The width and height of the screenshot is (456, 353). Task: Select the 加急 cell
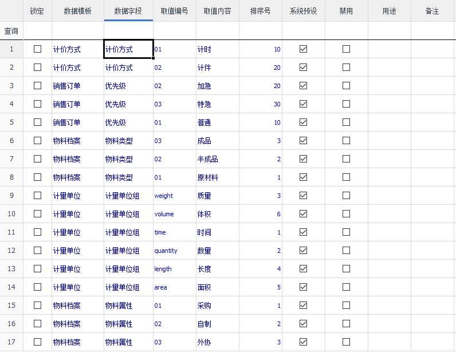click(218, 85)
